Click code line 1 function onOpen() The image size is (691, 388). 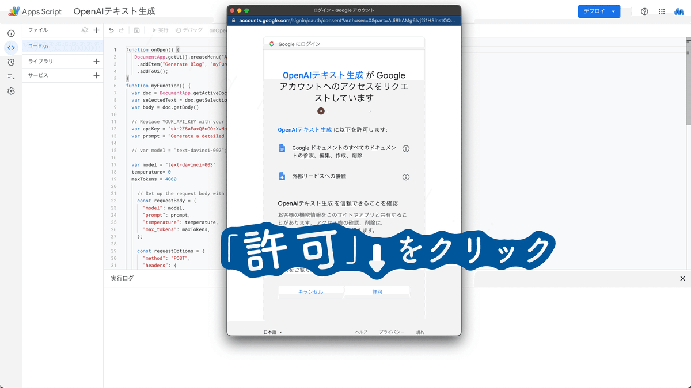(153, 50)
